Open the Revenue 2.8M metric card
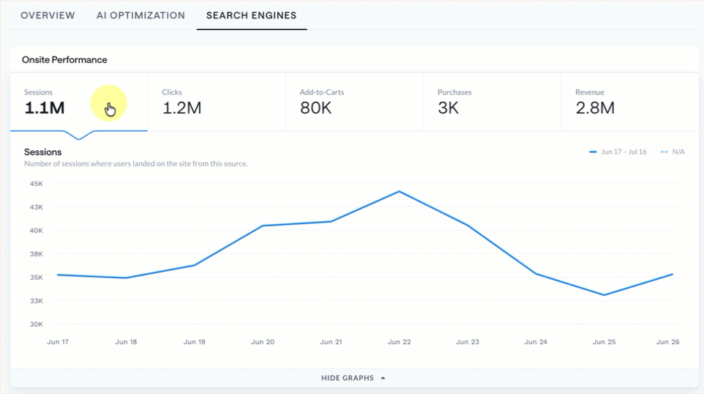This screenshot has height=394, width=704. coord(630,102)
